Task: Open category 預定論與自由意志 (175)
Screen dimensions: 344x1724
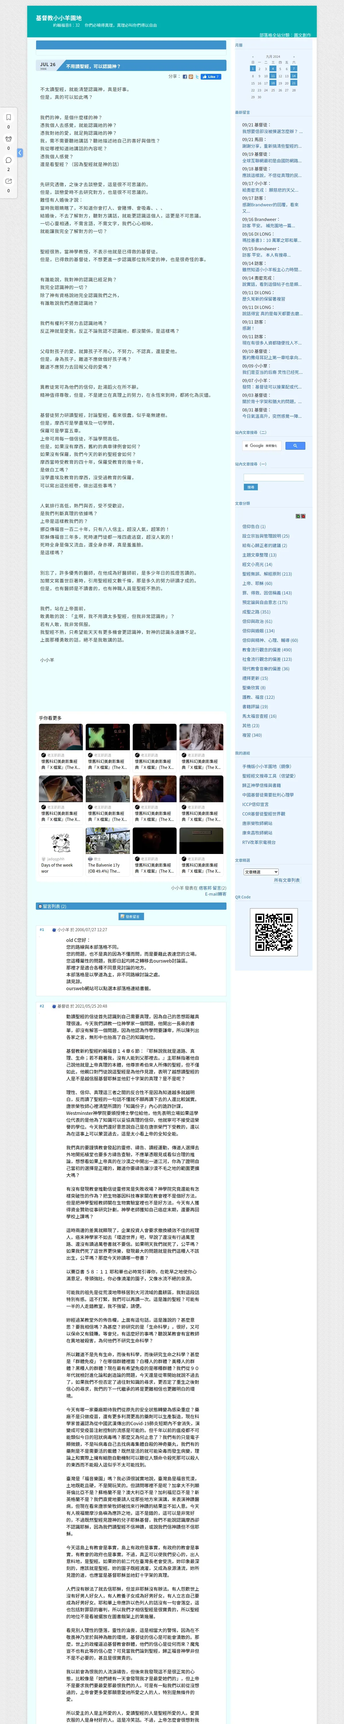Action: coord(265,602)
